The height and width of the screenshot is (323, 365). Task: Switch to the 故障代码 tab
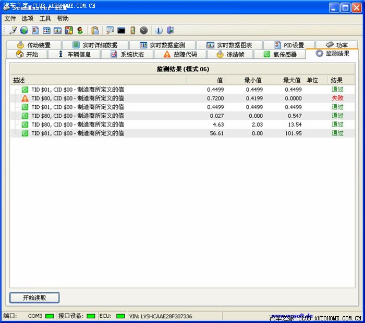(180, 54)
